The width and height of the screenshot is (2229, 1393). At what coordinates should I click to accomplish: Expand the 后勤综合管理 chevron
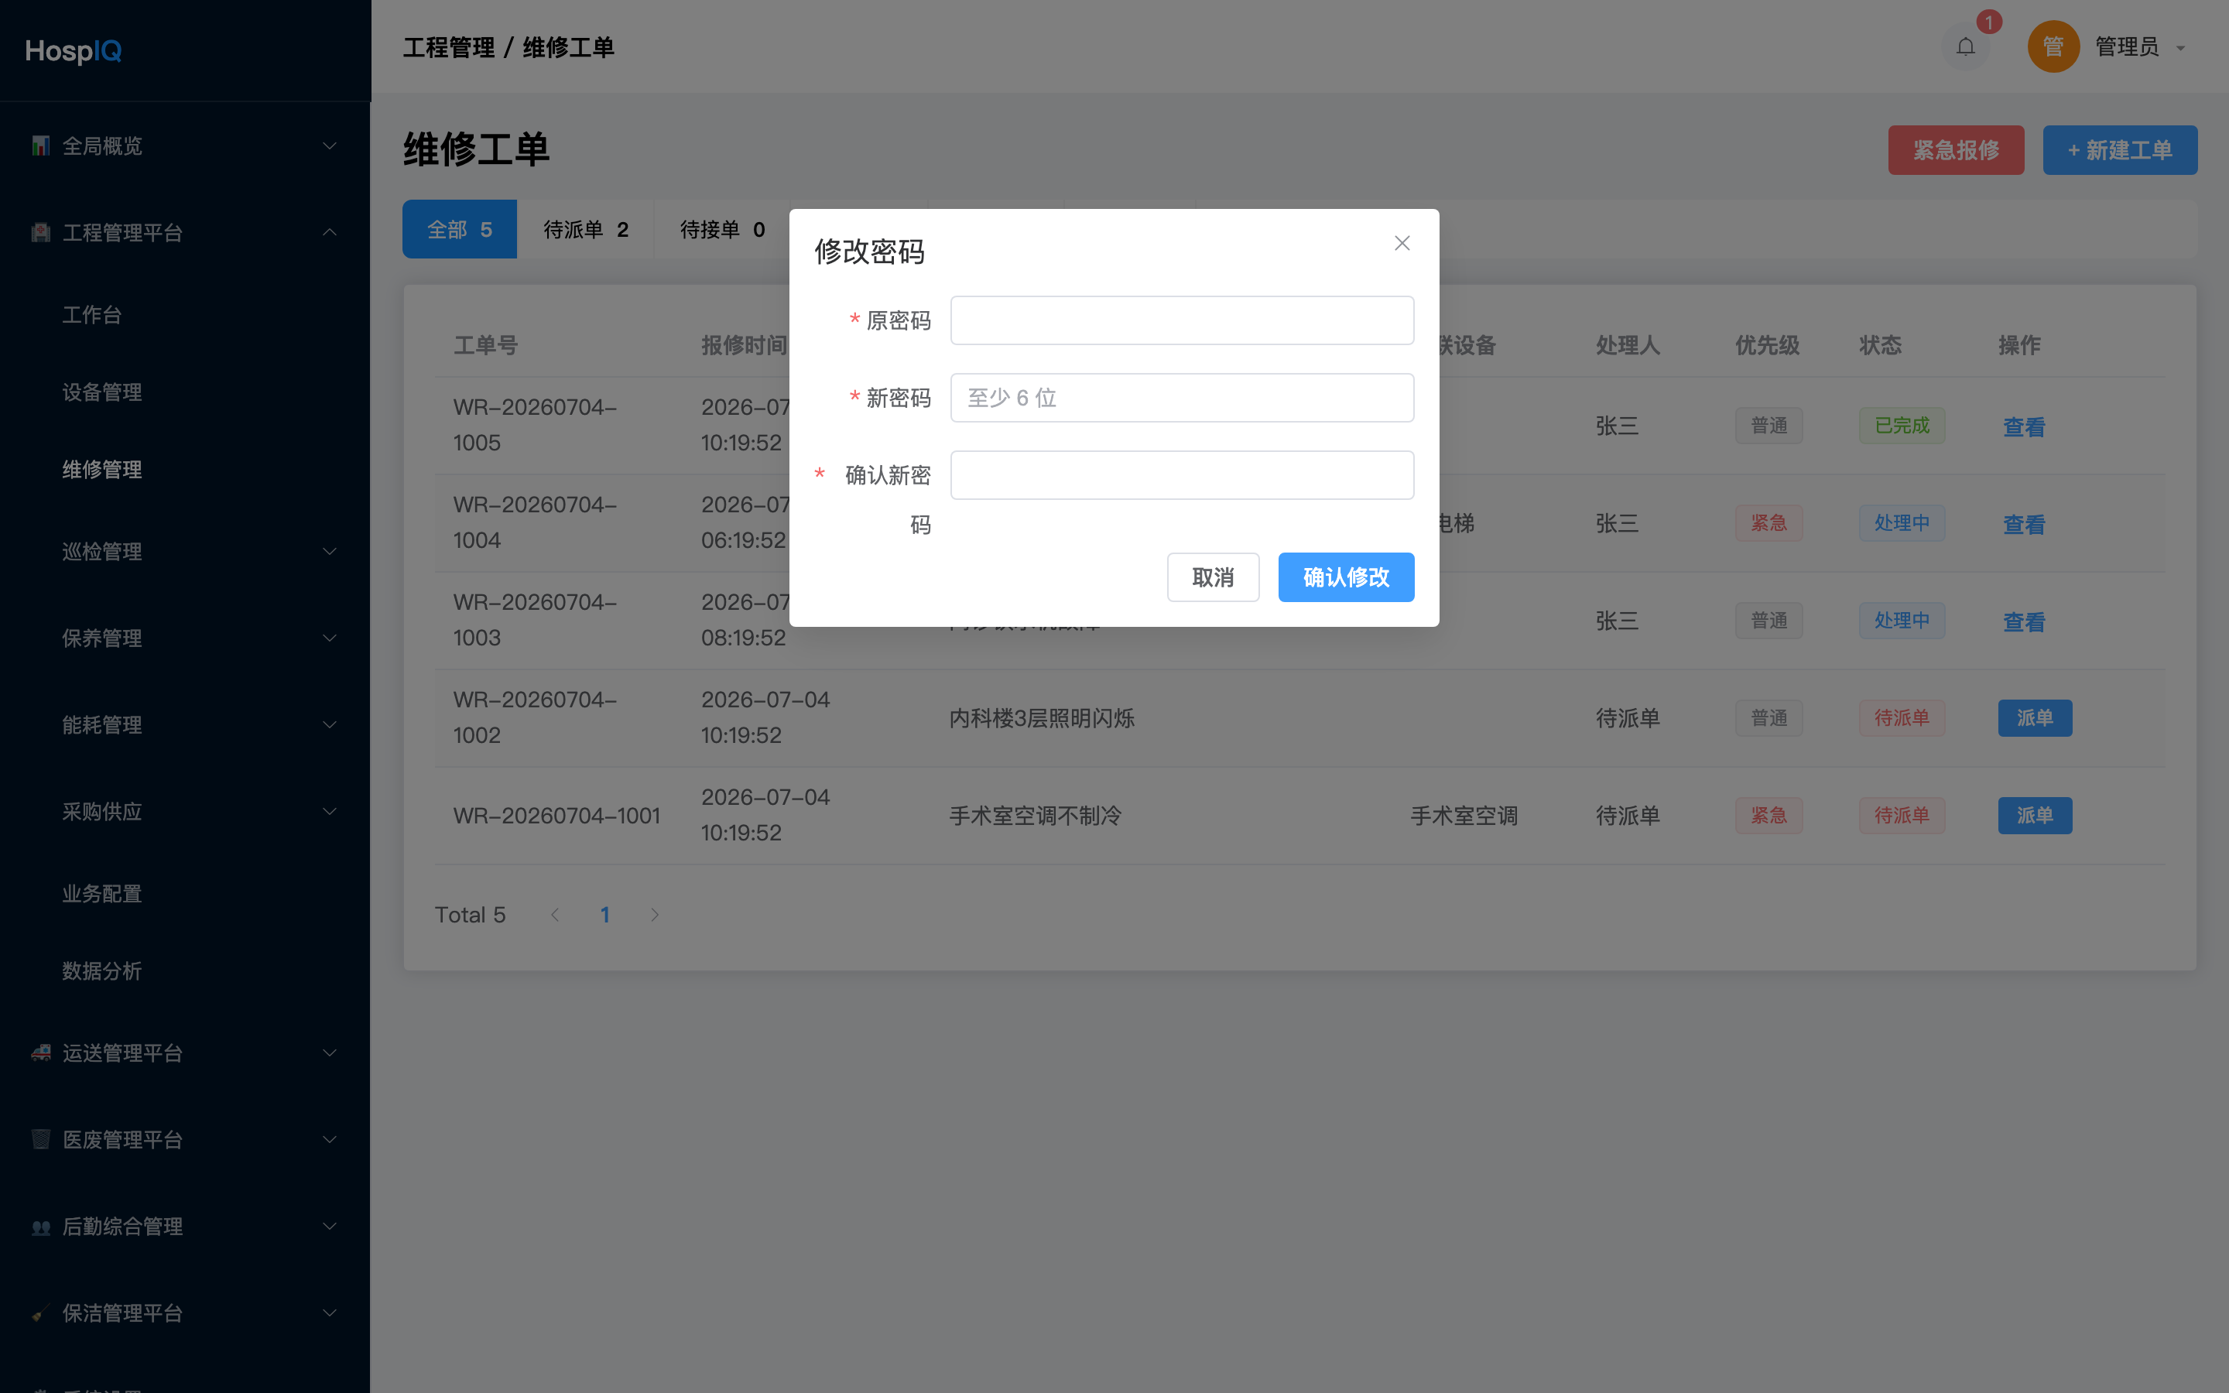click(x=329, y=1227)
